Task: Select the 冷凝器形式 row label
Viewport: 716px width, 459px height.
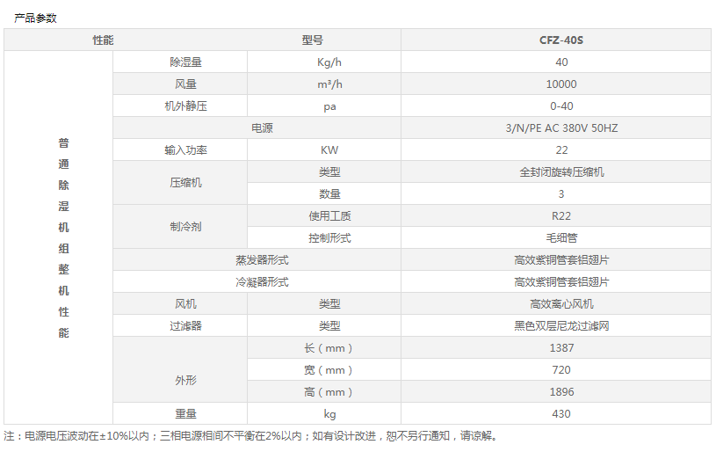Action: pyautogui.click(x=262, y=282)
